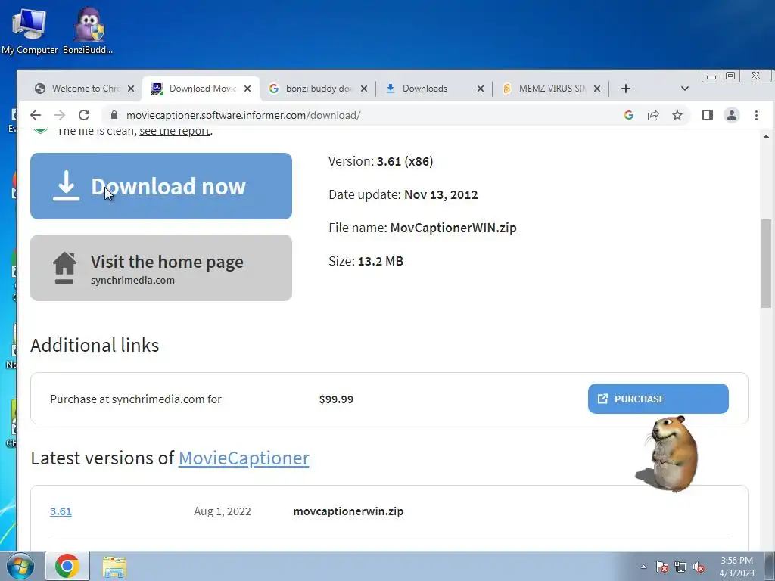This screenshot has height=581, width=775.
Task: Open the MovieCaptioner heading link
Action: (x=244, y=458)
